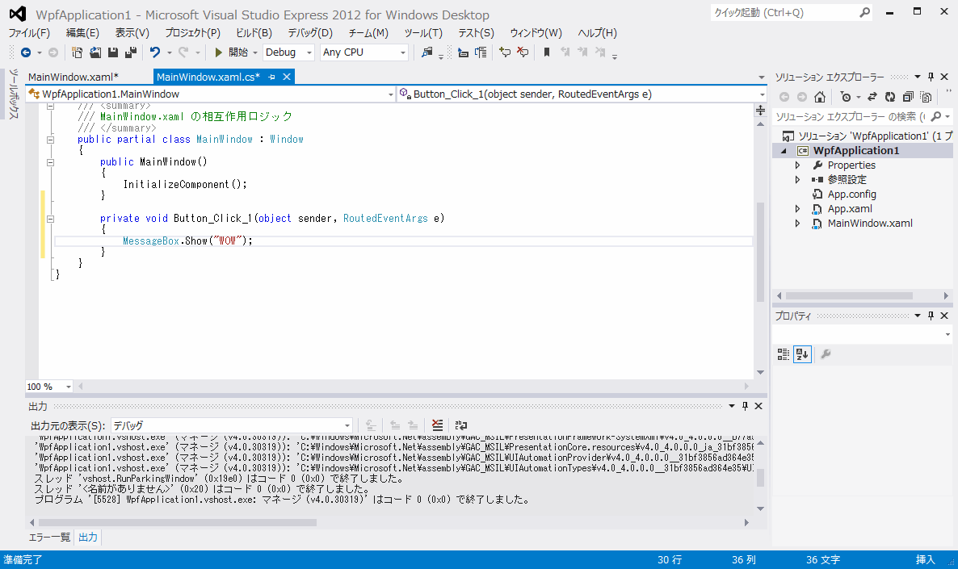Close the MainWindow.xaml.cs tab
Screen dimensions: 958x569
tap(287, 77)
